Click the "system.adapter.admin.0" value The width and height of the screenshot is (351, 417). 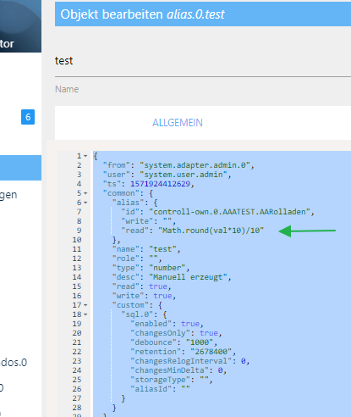(x=195, y=165)
